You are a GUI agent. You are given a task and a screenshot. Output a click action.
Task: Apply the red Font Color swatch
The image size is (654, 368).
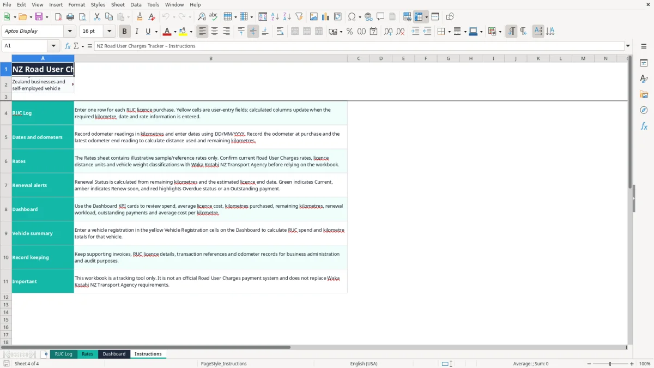167,32
